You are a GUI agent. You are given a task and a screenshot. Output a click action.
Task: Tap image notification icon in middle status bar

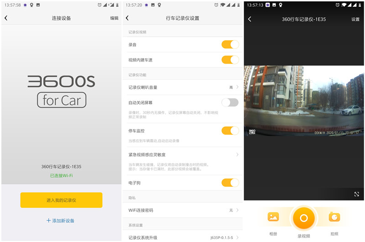click(153, 5)
